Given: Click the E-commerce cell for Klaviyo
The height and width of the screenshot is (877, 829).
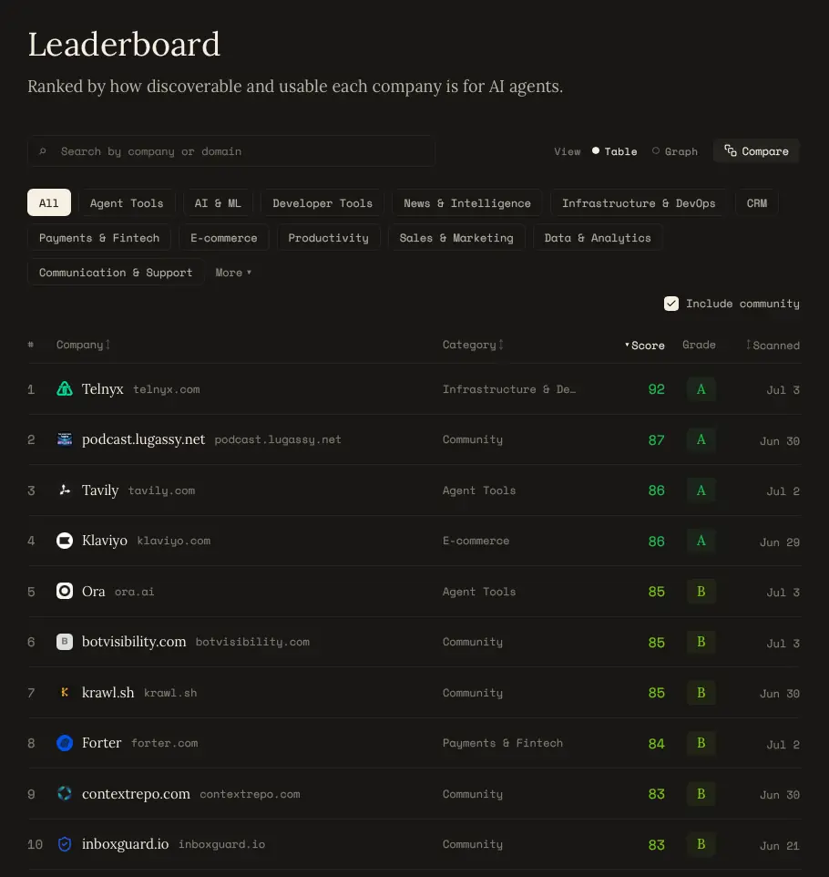Looking at the screenshot, I should pyautogui.click(x=476, y=541).
